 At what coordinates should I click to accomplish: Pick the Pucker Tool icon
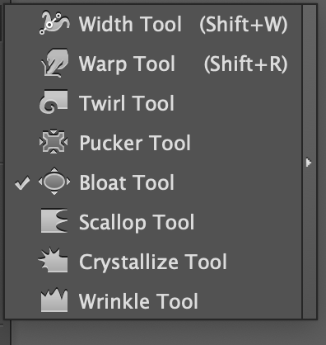click(54, 142)
